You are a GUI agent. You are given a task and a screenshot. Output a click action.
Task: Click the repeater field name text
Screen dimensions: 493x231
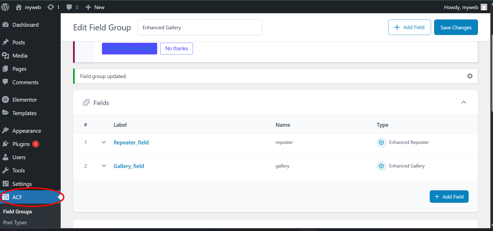tap(284, 142)
